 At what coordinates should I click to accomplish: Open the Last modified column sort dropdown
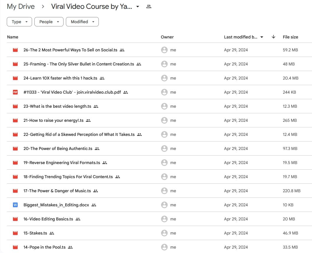tap(262, 37)
